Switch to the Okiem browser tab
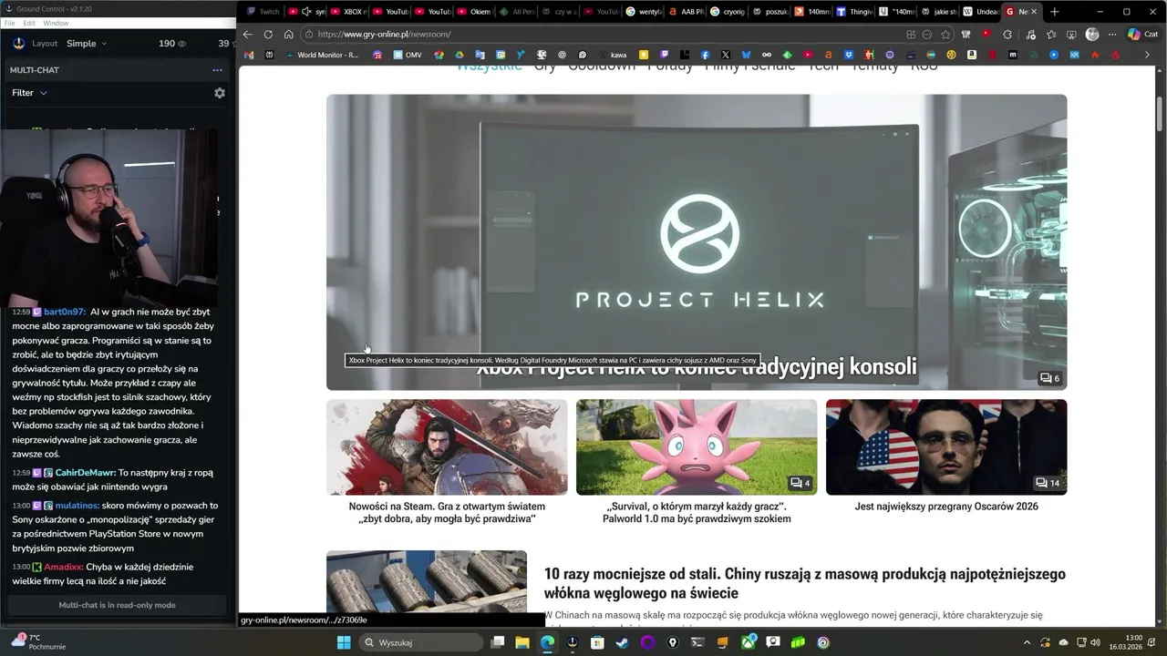Screen dimensions: 1167x656 (x=474, y=12)
